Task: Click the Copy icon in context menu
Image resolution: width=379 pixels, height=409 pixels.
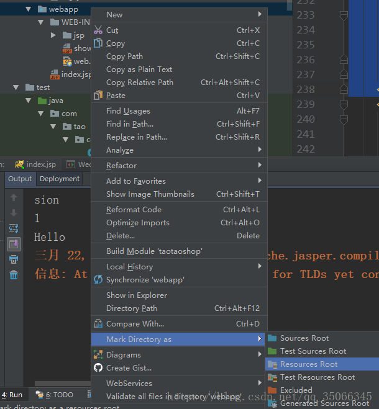Action: (x=98, y=43)
